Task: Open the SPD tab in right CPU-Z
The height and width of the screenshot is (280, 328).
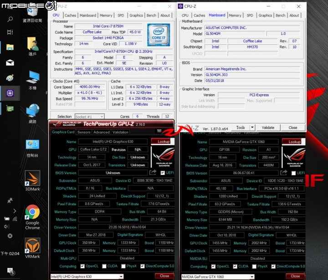Action: (250, 16)
